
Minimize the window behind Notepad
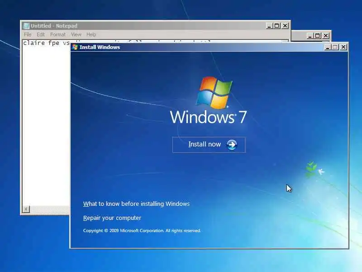pos(310,36)
